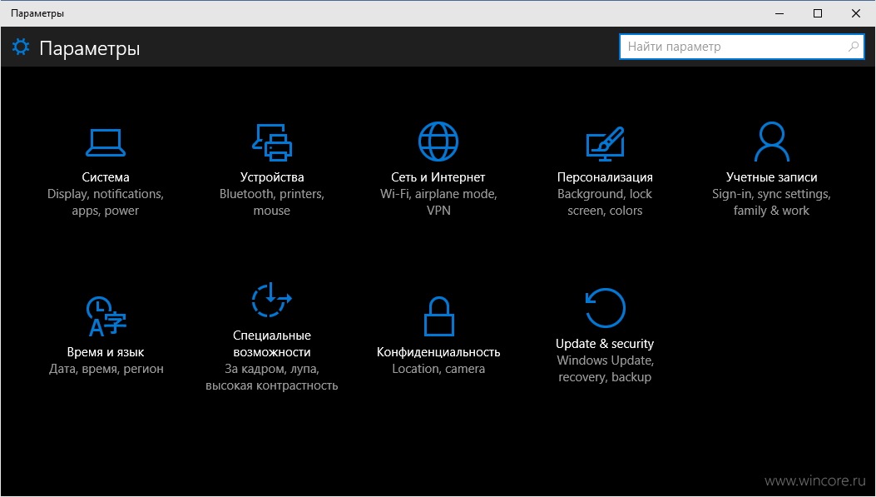This screenshot has width=876, height=497.
Task: Minimize the Параметры window
Action: tap(779, 13)
